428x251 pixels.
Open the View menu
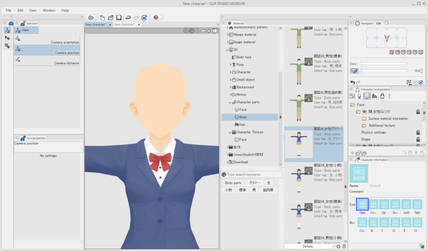33,10
